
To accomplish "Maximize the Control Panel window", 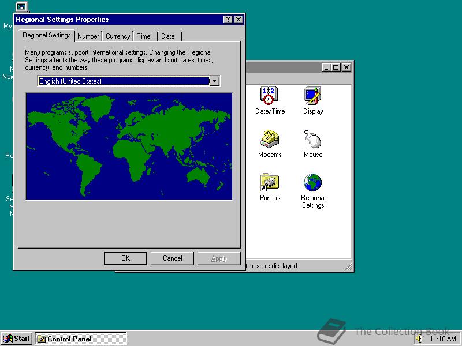I will 336,67.
